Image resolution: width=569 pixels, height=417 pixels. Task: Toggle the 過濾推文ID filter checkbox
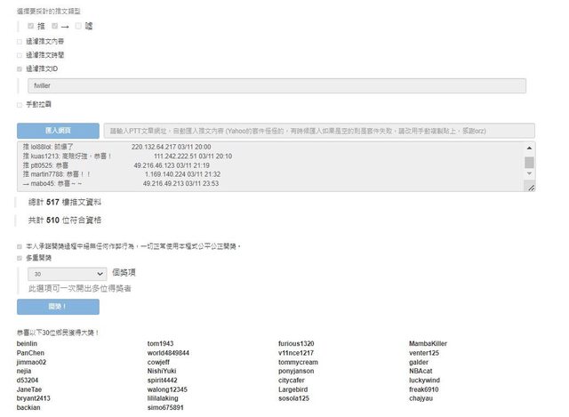(20, 68)
